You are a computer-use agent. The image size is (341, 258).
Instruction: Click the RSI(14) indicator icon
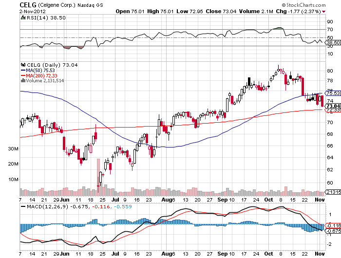coord(23,18)
